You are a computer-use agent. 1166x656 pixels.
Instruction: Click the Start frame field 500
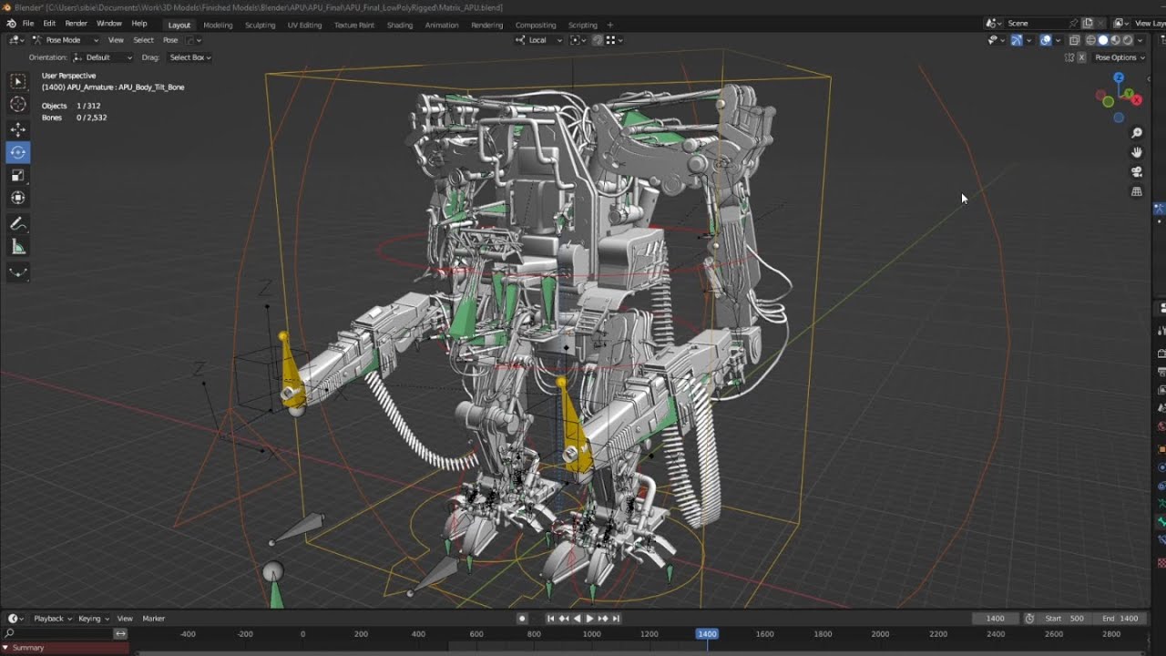click(x=1065, y=619)
